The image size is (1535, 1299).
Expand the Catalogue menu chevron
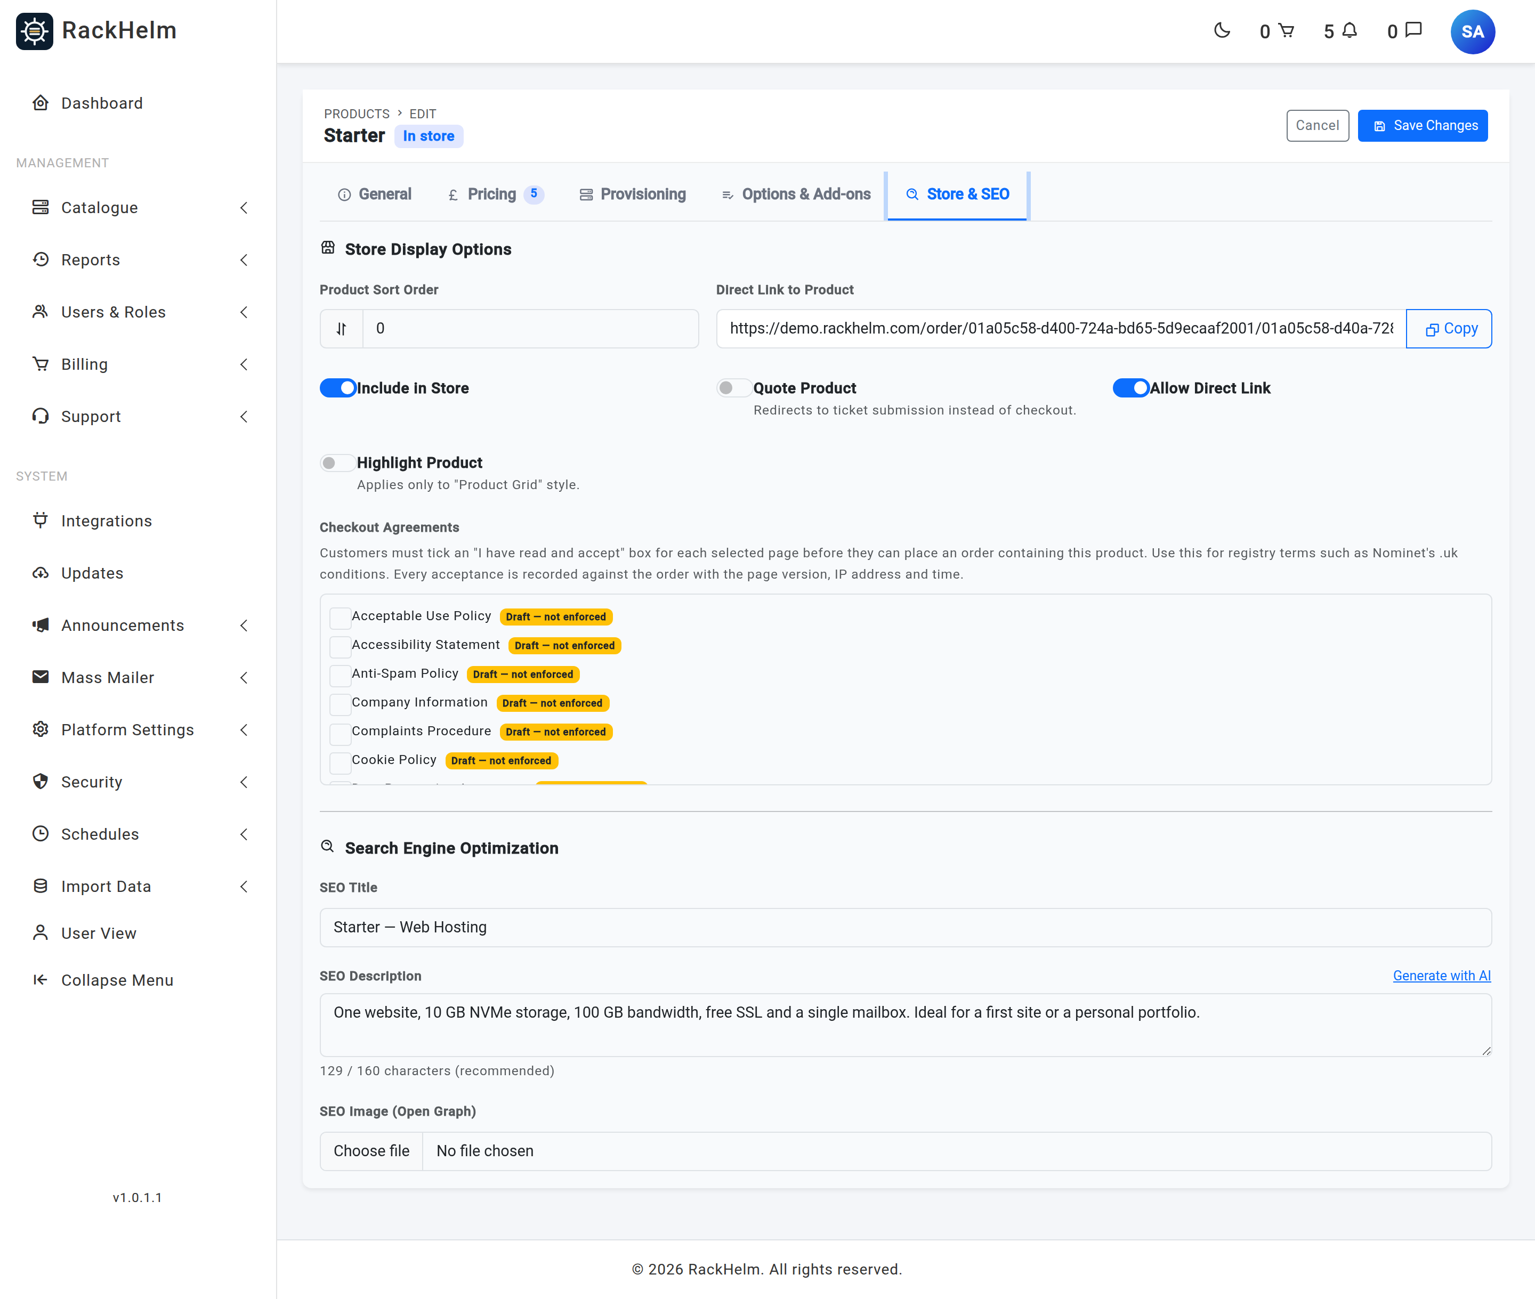coord(244,208)
